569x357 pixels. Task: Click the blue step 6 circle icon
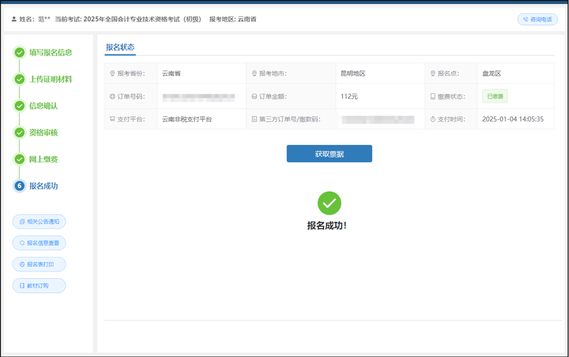coord(19,186)
